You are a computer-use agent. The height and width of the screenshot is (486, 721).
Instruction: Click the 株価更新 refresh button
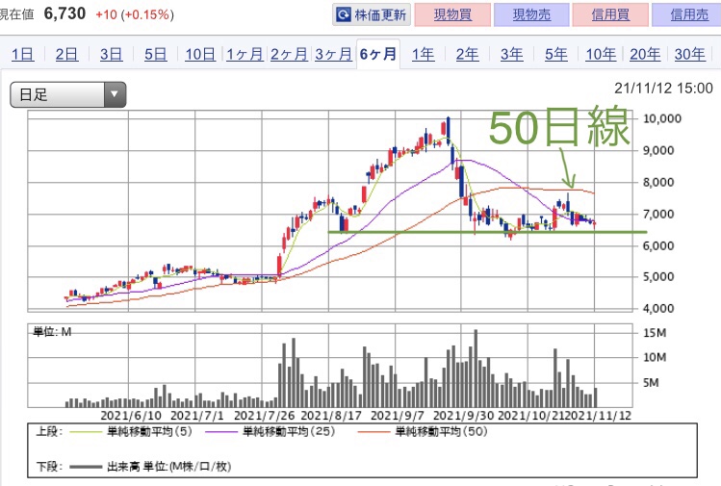(x=371, y=14)
